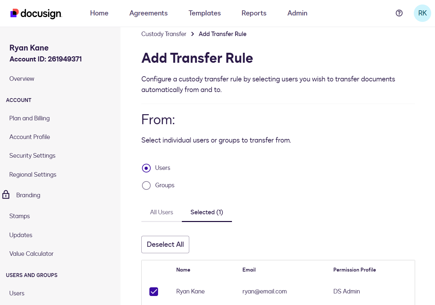Click the ryan@email.com cell

tap(264, 291)
